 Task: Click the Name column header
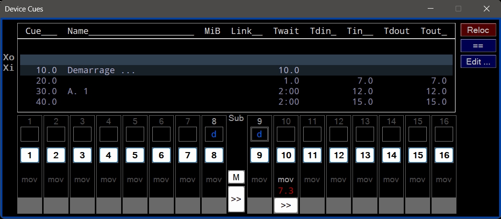pyautogui.click(x=130, y=31)
